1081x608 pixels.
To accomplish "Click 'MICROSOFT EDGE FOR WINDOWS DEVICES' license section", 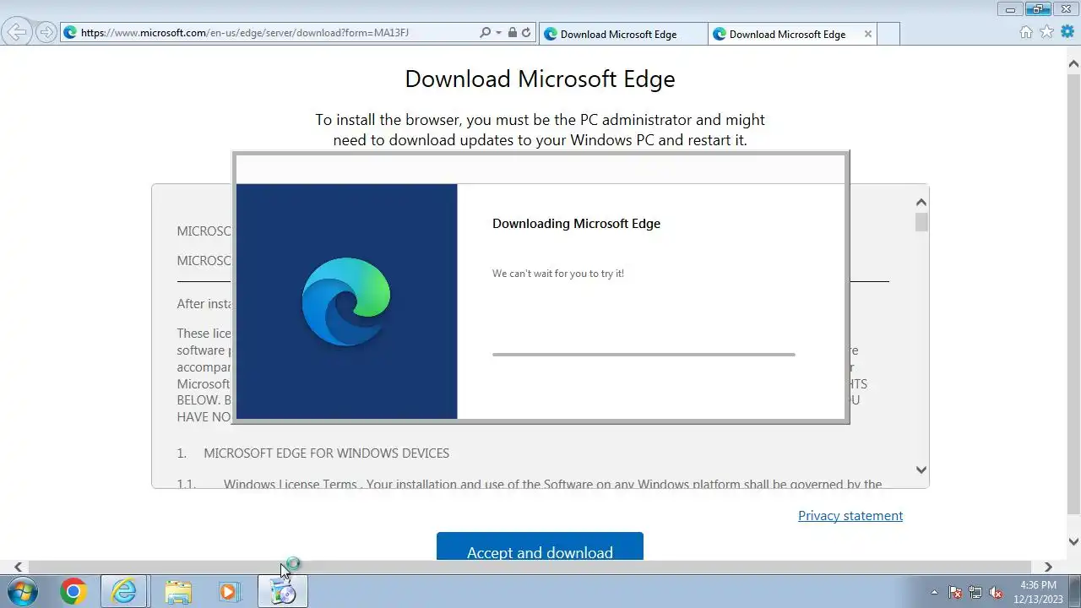I will click(326, 453).
